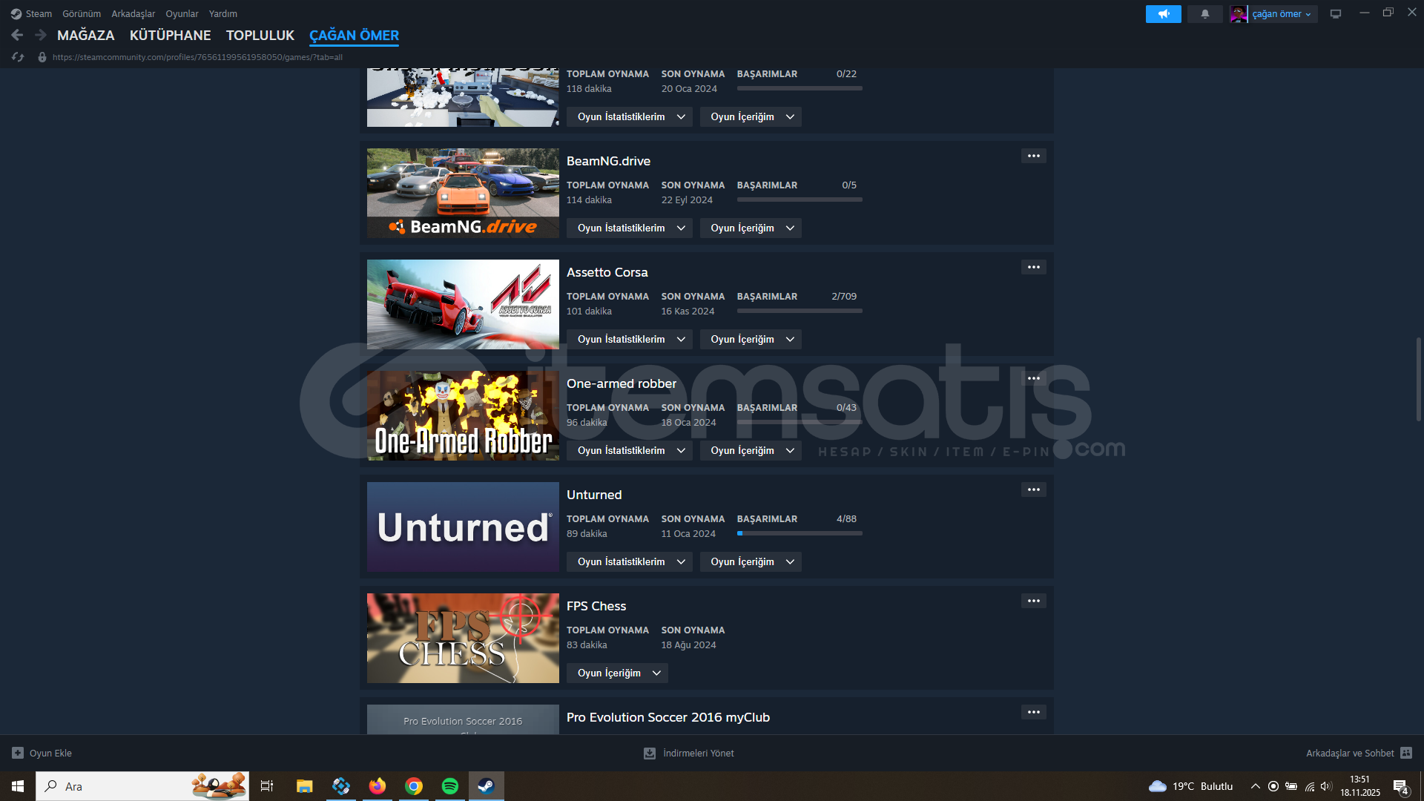Click the Assetto Corsa game thumbnail
The image size is (1424, 801).
click(x=463, y=304)
